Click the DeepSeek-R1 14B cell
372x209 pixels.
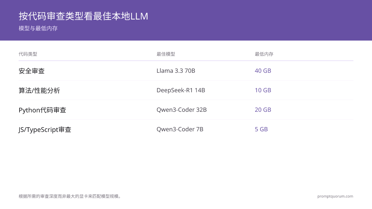[x=181, y=90]
